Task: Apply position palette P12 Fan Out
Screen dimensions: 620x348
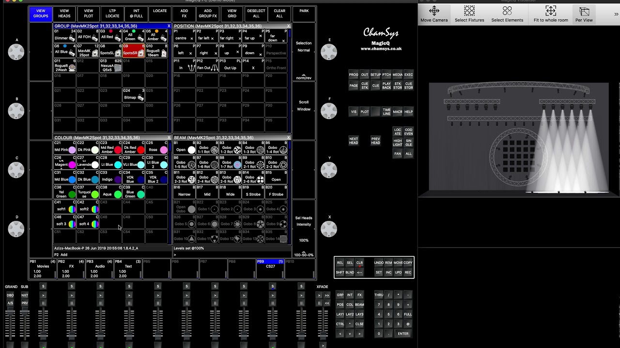Action: coord(207,66)
